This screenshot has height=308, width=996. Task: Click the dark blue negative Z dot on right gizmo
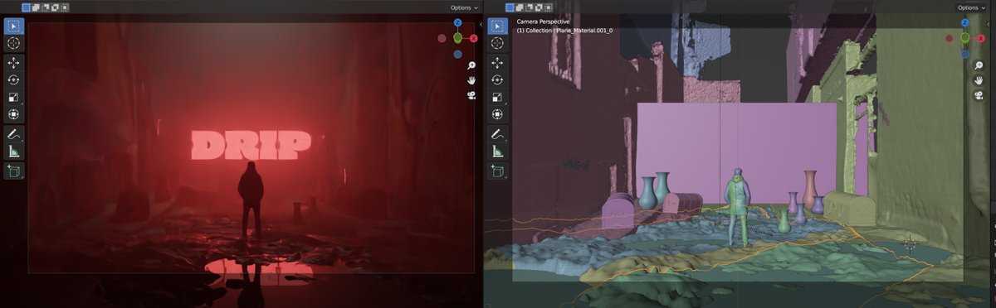(x=964, y=54)
